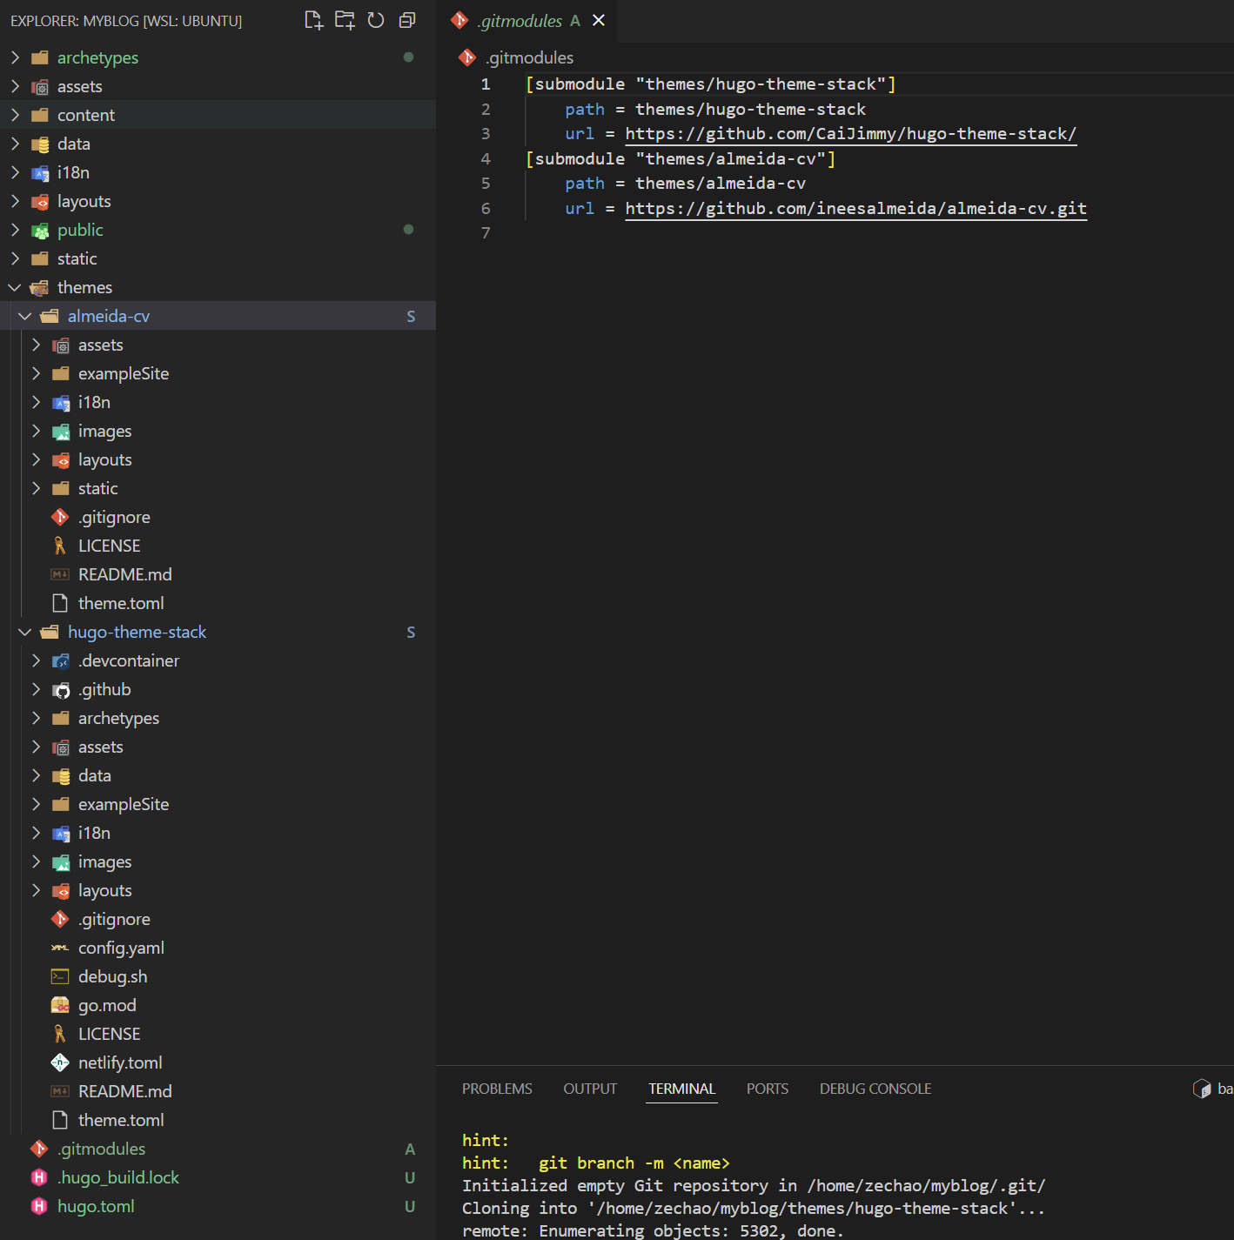Viewport: 1234px width, 1240px height.
Task: Switch to the PROBLEMS panel tab
Action: pyautogui.click(x=497, y=1089)
